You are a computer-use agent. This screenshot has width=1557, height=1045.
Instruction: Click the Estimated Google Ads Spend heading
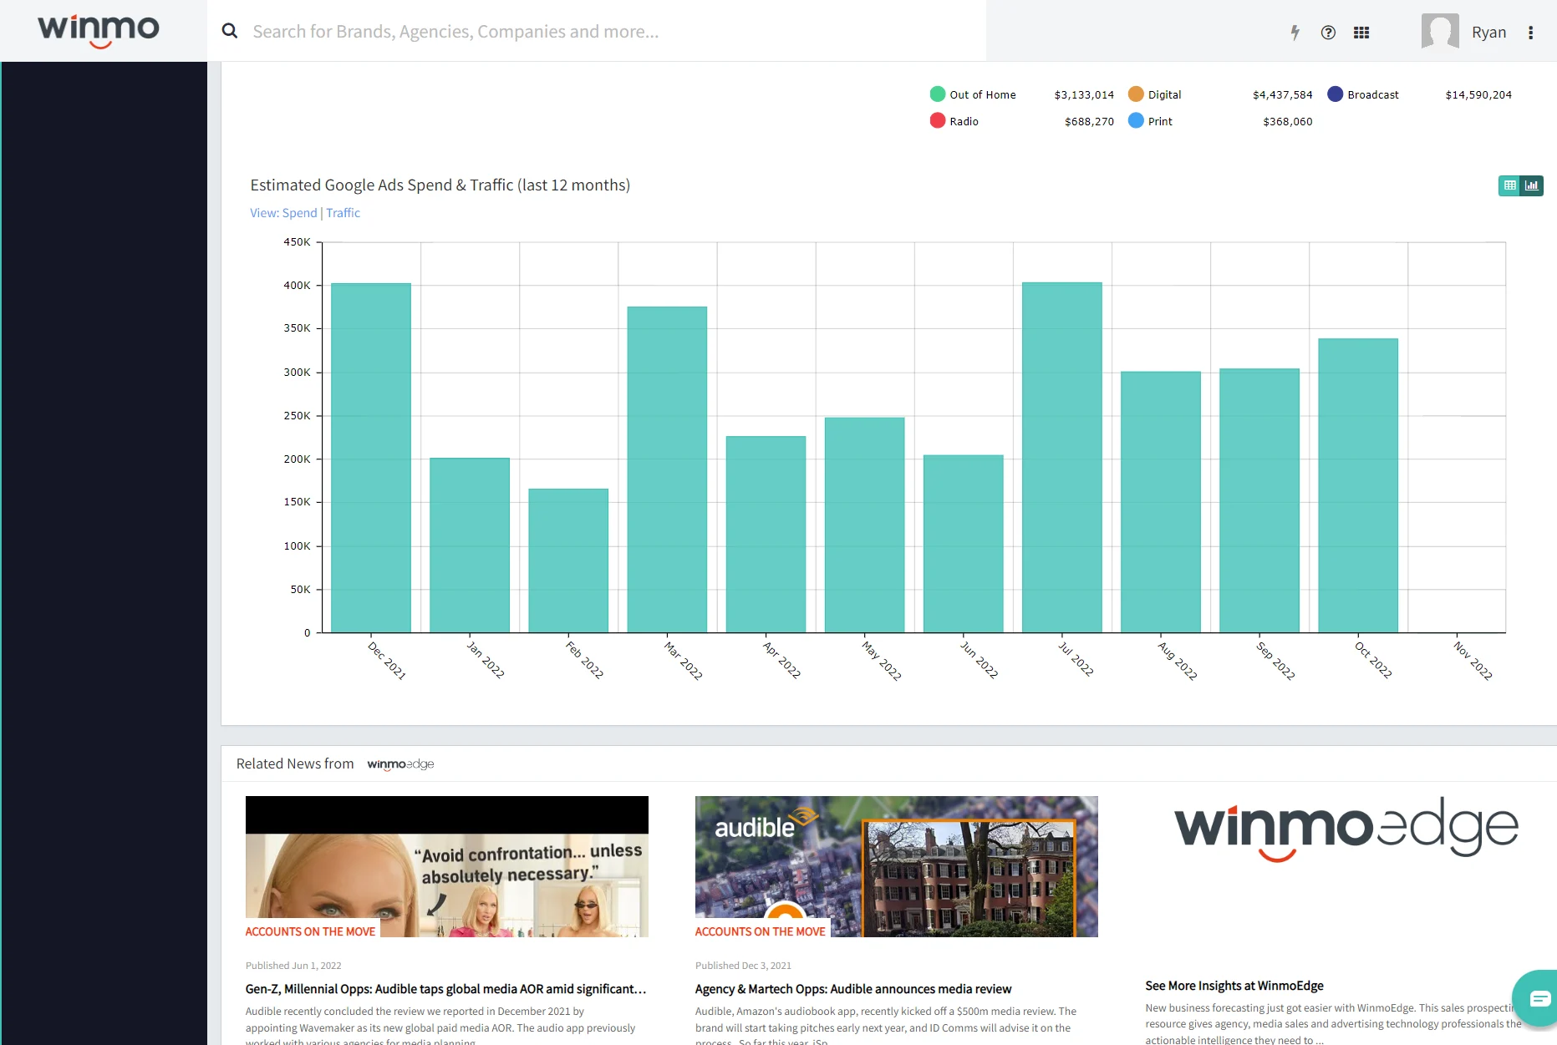pos(440,185)
